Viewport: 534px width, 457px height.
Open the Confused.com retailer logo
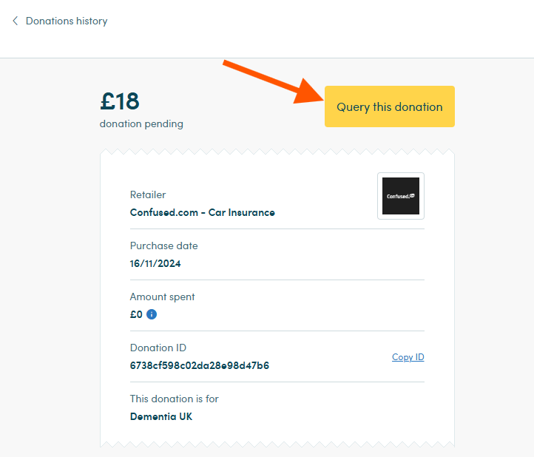click(x=401, y=196)
